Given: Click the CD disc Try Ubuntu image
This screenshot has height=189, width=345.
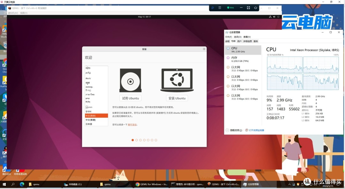Looking at the screenshot, I should tap(130, 80).
